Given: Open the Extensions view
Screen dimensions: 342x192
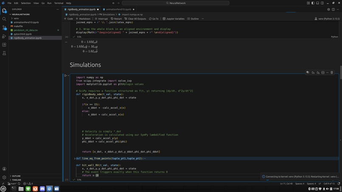Looking at the screenshot, I should tap(4, 45).
